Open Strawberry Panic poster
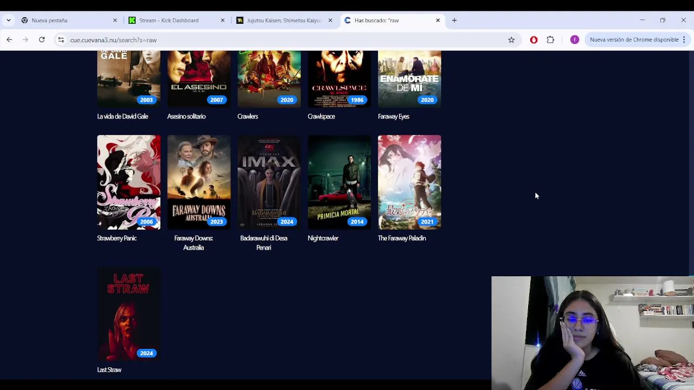 [128, 182]
